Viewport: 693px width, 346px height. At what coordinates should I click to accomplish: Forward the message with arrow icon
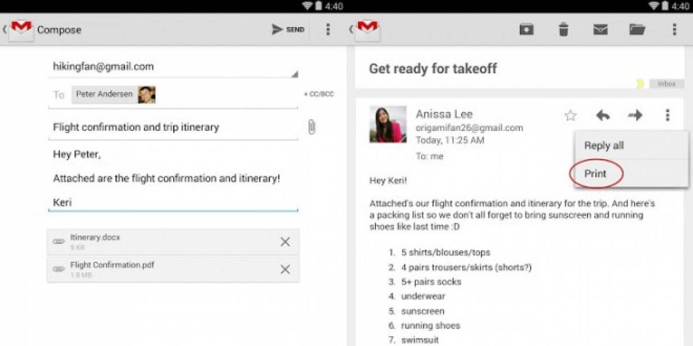(635, 116)
